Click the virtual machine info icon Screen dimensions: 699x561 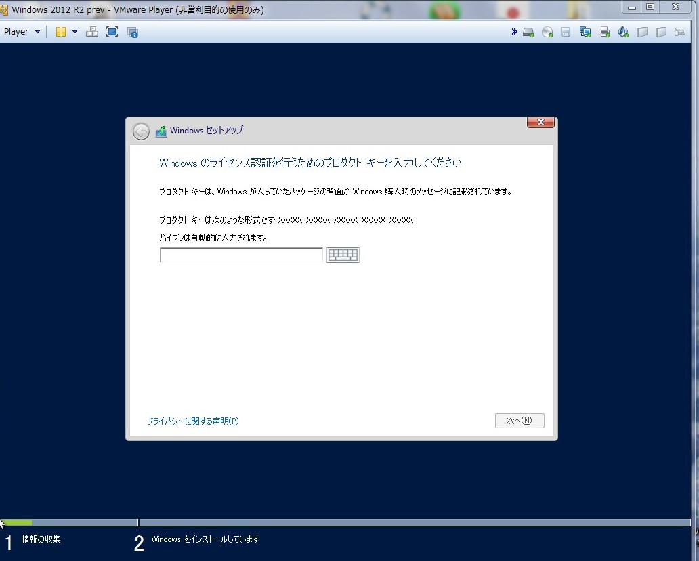coord(133,31)
